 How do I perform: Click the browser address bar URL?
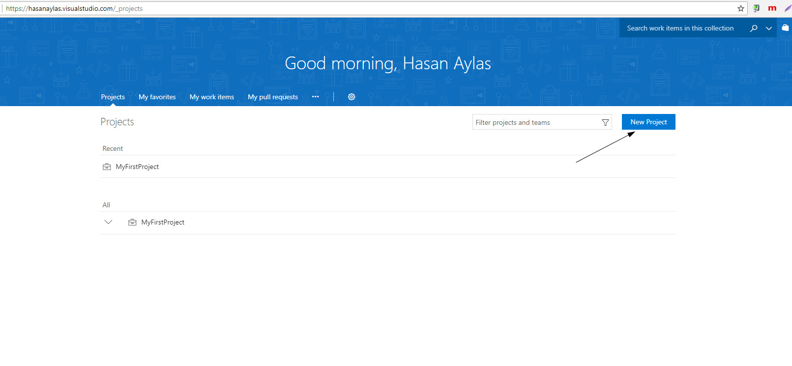(74, 8)
